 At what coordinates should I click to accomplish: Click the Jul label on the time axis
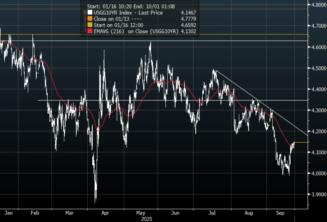pos(212,213)
